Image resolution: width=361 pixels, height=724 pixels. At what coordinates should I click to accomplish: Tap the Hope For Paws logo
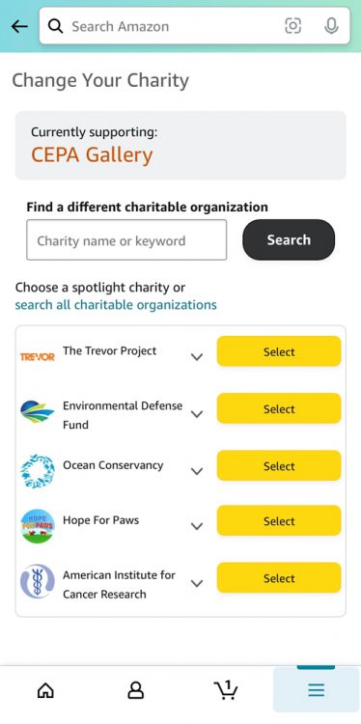(x=38, y=526)
